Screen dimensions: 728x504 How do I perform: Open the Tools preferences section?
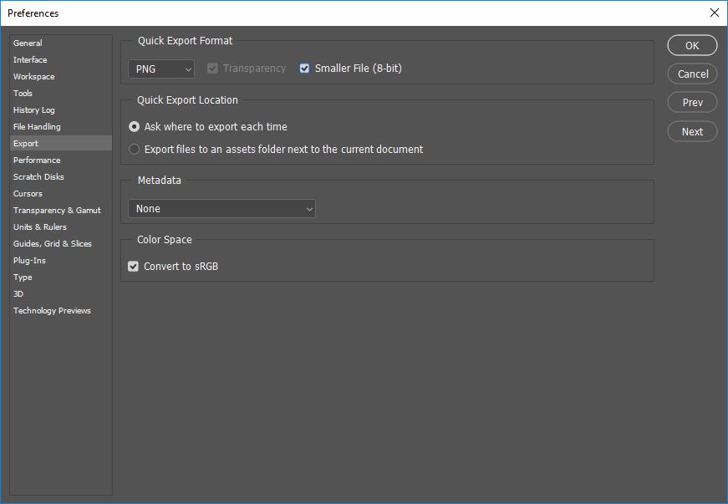(23, 94)
